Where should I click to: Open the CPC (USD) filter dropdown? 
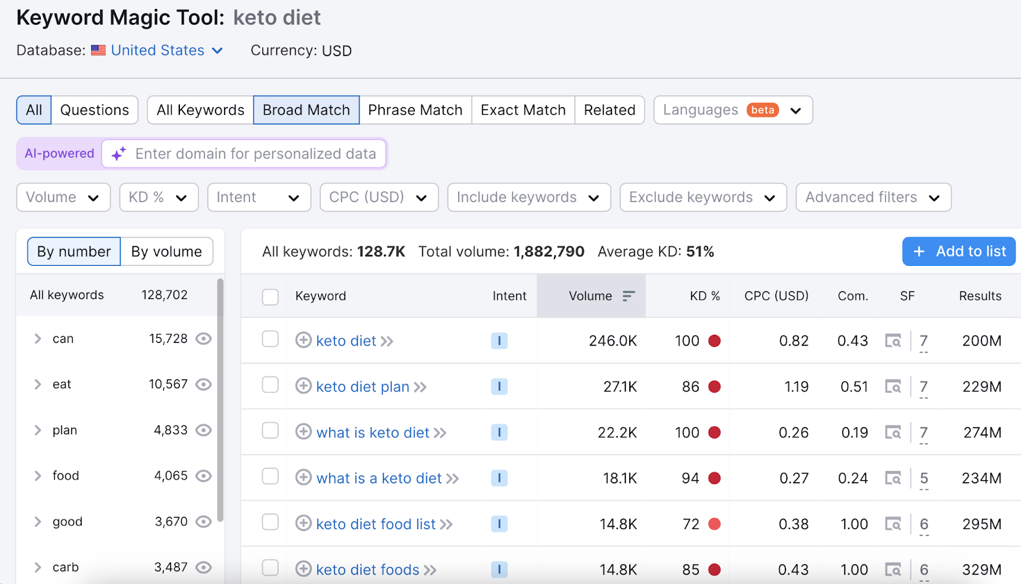378,197
